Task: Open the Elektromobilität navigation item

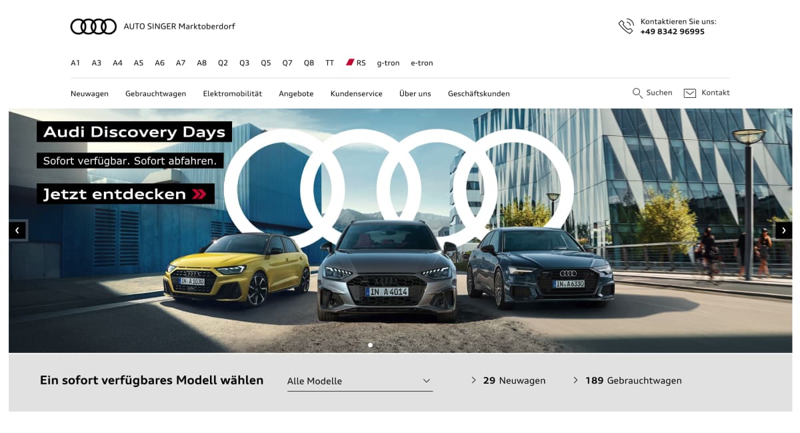Action: coord(233,94)
